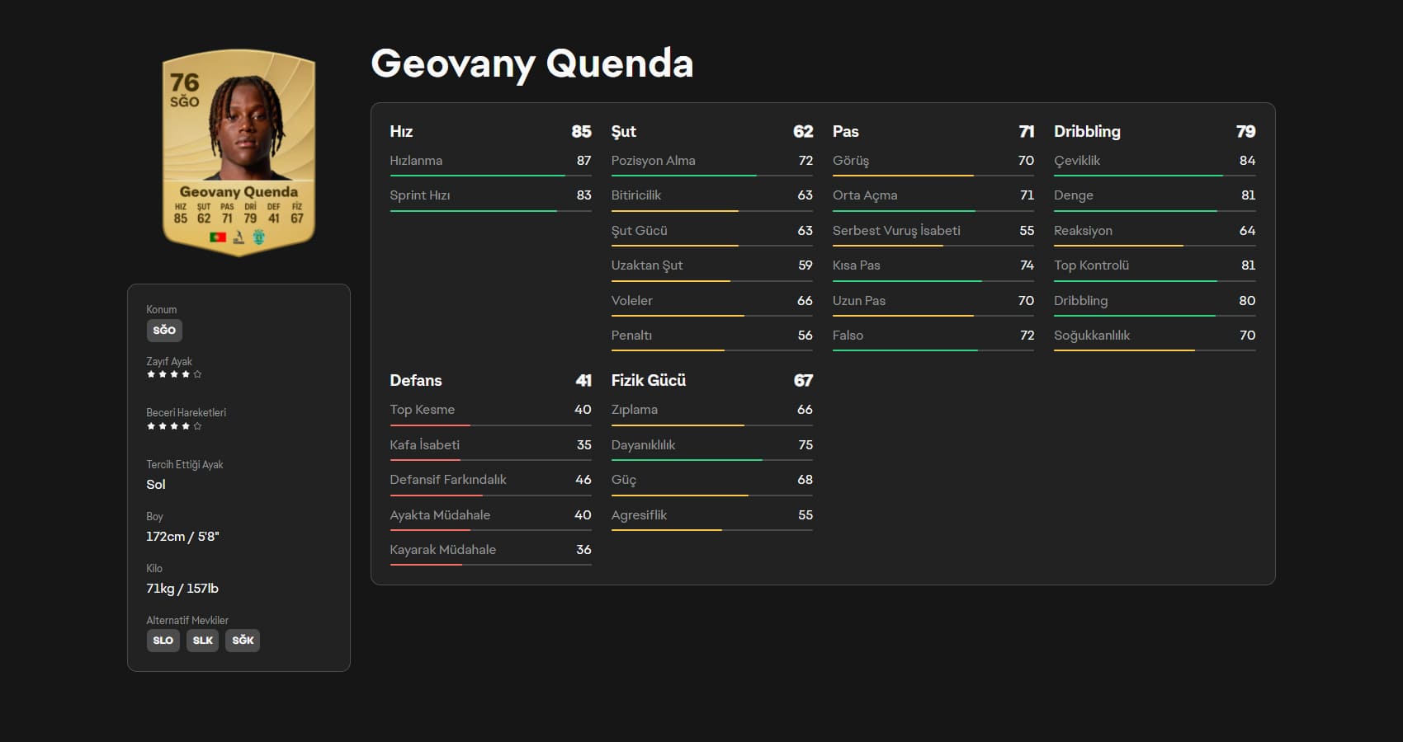The image size is (1403, 742).
Task: Click the Hızlanma stat bar
Action: [x=490, y=175]
